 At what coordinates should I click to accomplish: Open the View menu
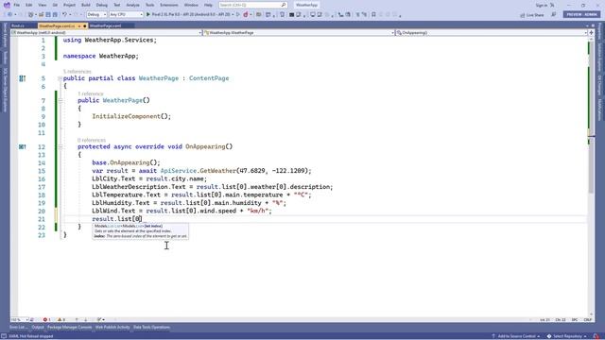(42, 5)
